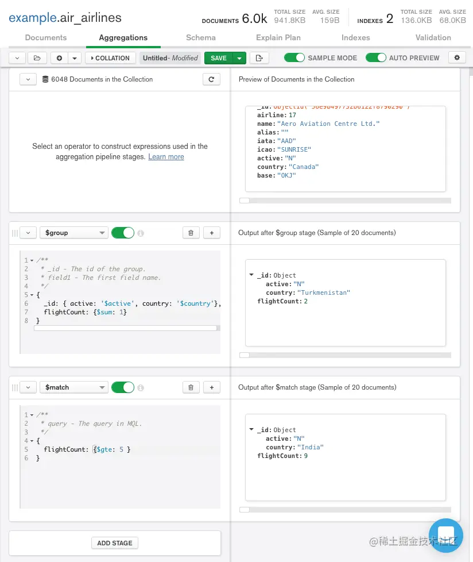The width and height of the screenshot is (473, 562).
Task: Open aggregation settings gear icon
Action: pyautogui.click(x=457, y=57)
